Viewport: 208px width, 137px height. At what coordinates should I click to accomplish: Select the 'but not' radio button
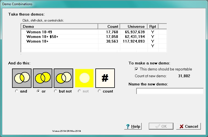[x=55, y=91]
